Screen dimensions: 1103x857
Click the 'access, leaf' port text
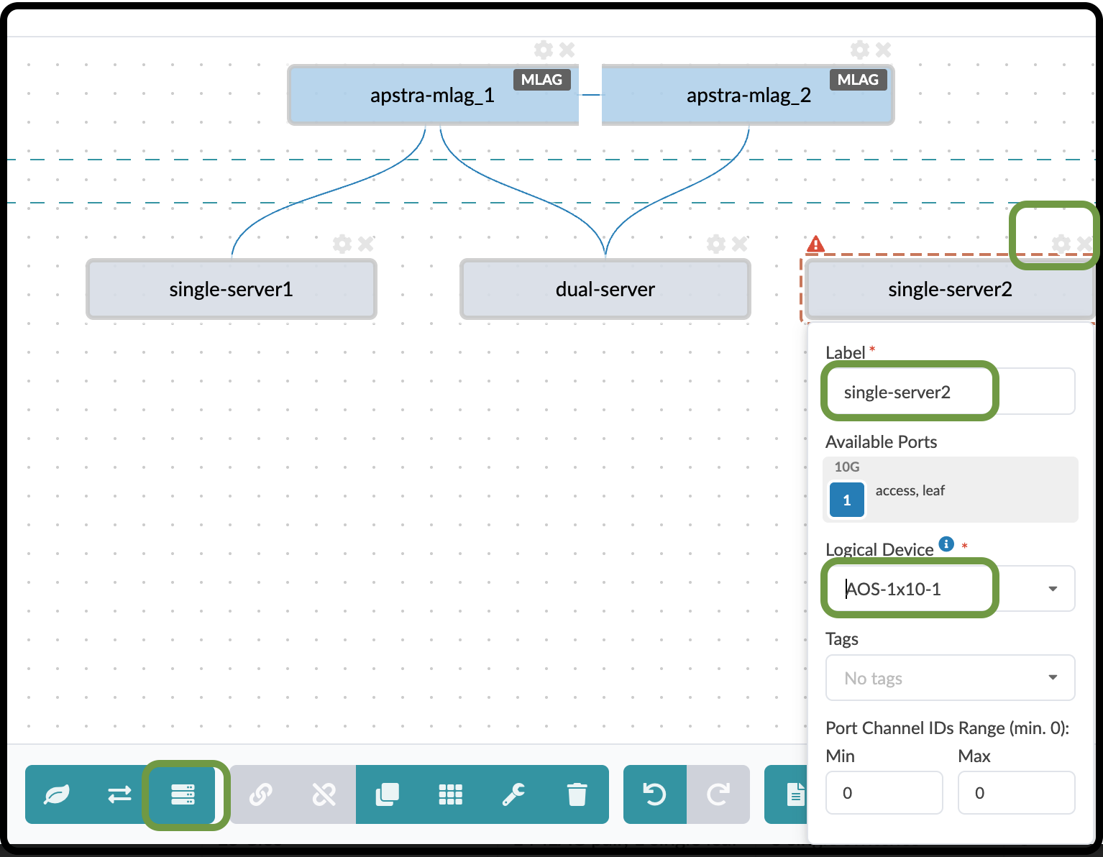tap(910, 490)
